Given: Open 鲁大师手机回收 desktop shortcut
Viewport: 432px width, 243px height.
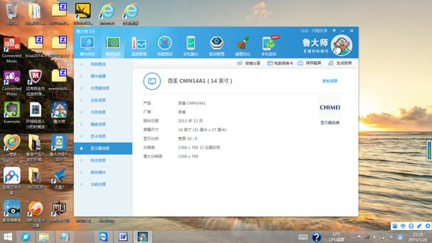Looking at the screenshot, I should 59,149.
